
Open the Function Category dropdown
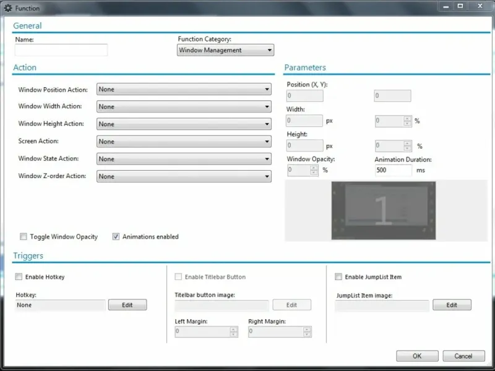tap(225, 50)
